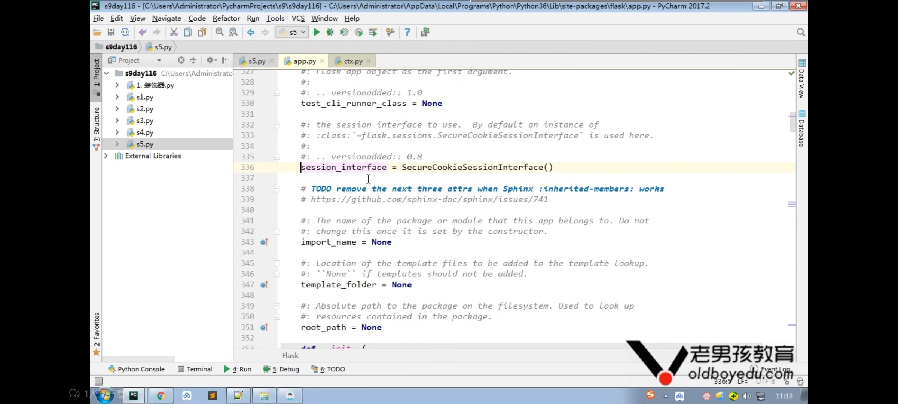Click the Help question mark icon
This screenshot has width=898, height=404.
tap(407, 32)
